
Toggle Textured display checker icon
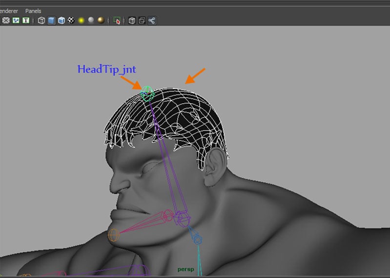[71, 20]
